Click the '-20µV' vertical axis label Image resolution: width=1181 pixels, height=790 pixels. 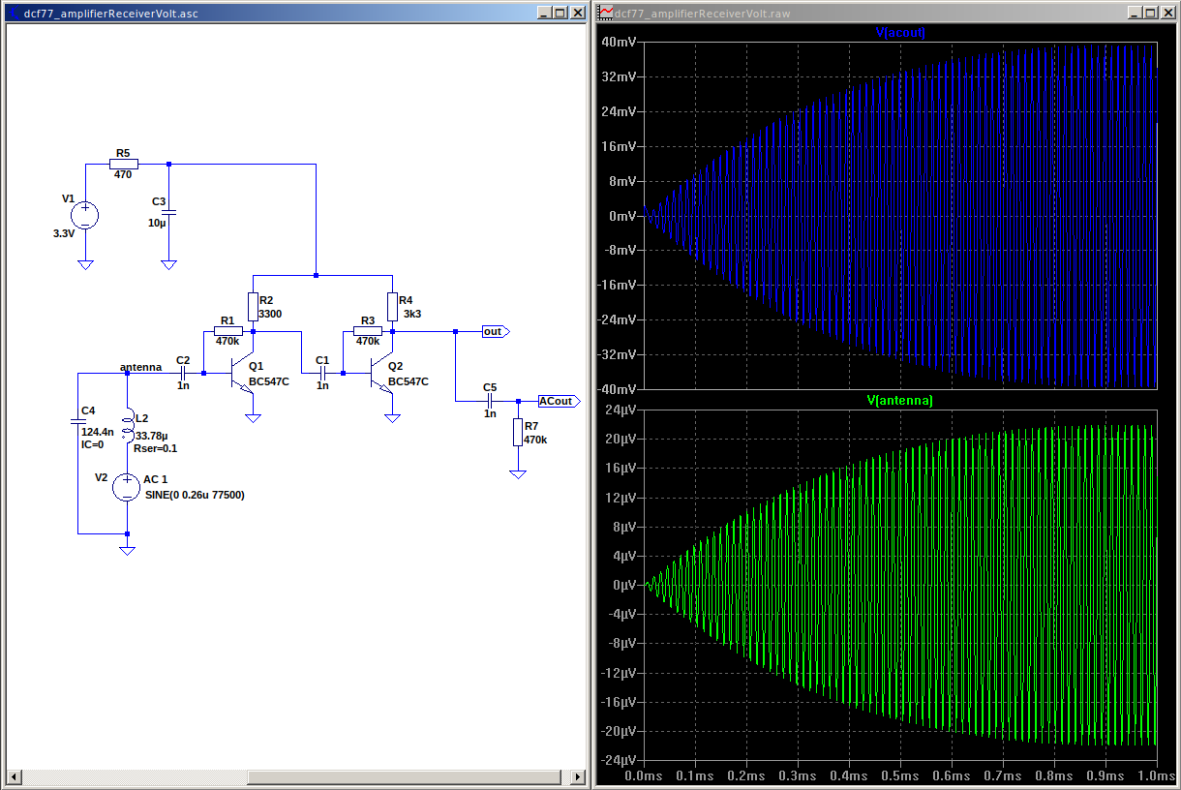(x=618, y=731)
